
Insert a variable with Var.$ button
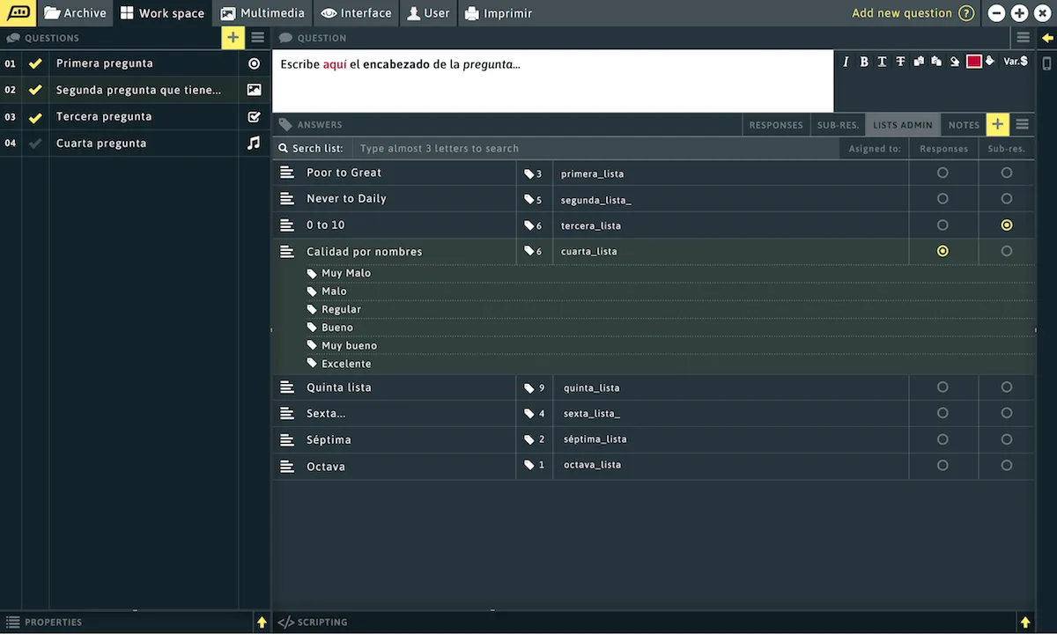[1016, 62]
